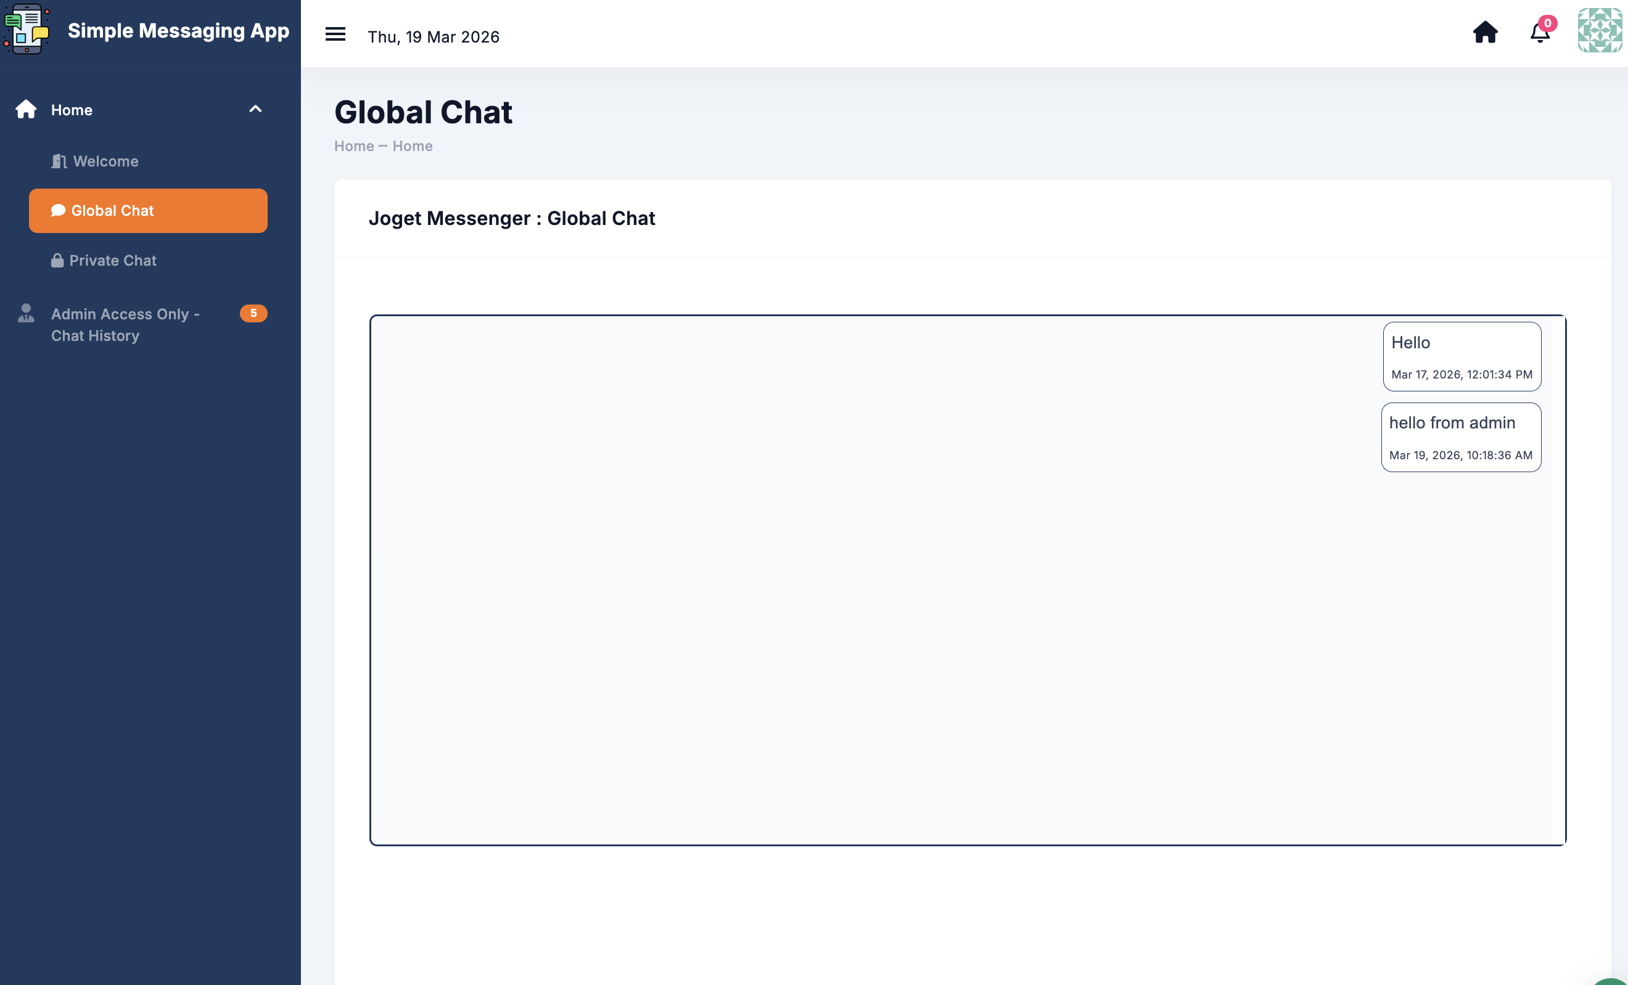Select the Global Chat menu item
The image size is (1628, 985).
[x=148, y=211]
